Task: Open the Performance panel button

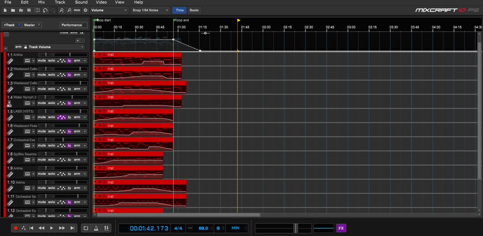Action: [74, 25]
